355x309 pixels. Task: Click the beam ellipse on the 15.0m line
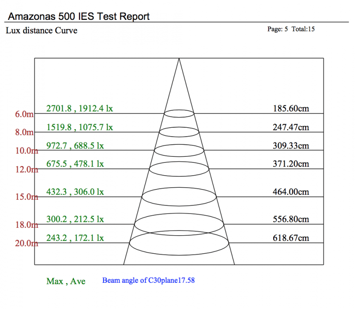click(179, 197)
